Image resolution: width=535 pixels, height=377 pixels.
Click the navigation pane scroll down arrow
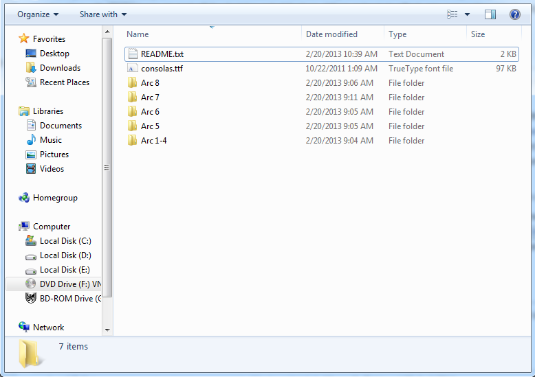tap(107, 330)
